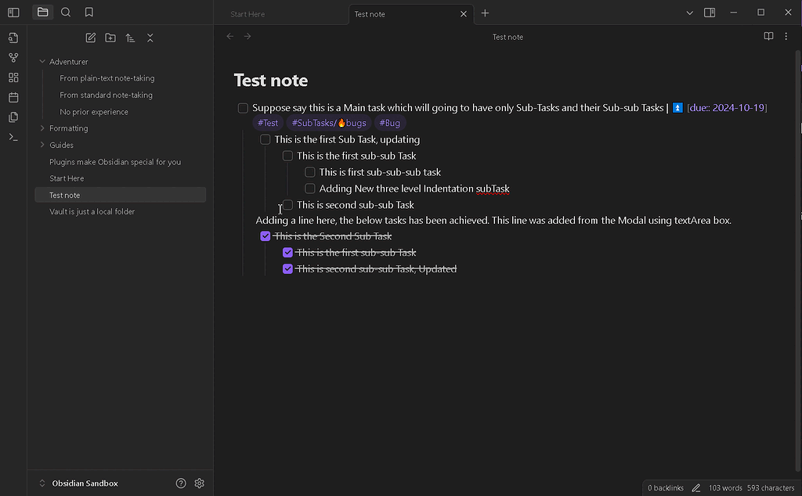Collapse all folders with the collapse icon

[150, 37]
